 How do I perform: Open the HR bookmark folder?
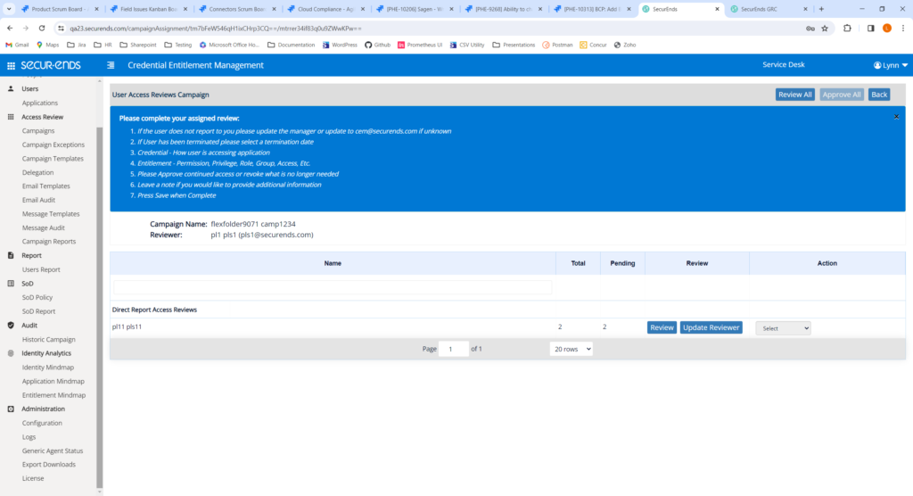coord(103,45)
